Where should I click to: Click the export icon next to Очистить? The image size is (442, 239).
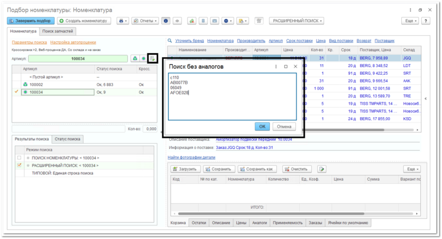point(322,169)
